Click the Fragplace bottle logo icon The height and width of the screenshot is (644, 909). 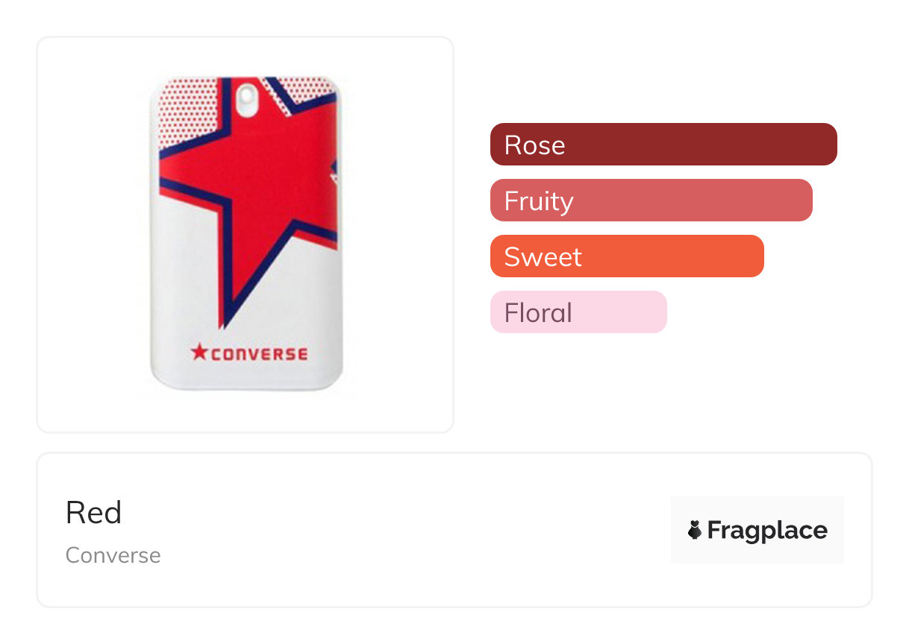point(694,530)
